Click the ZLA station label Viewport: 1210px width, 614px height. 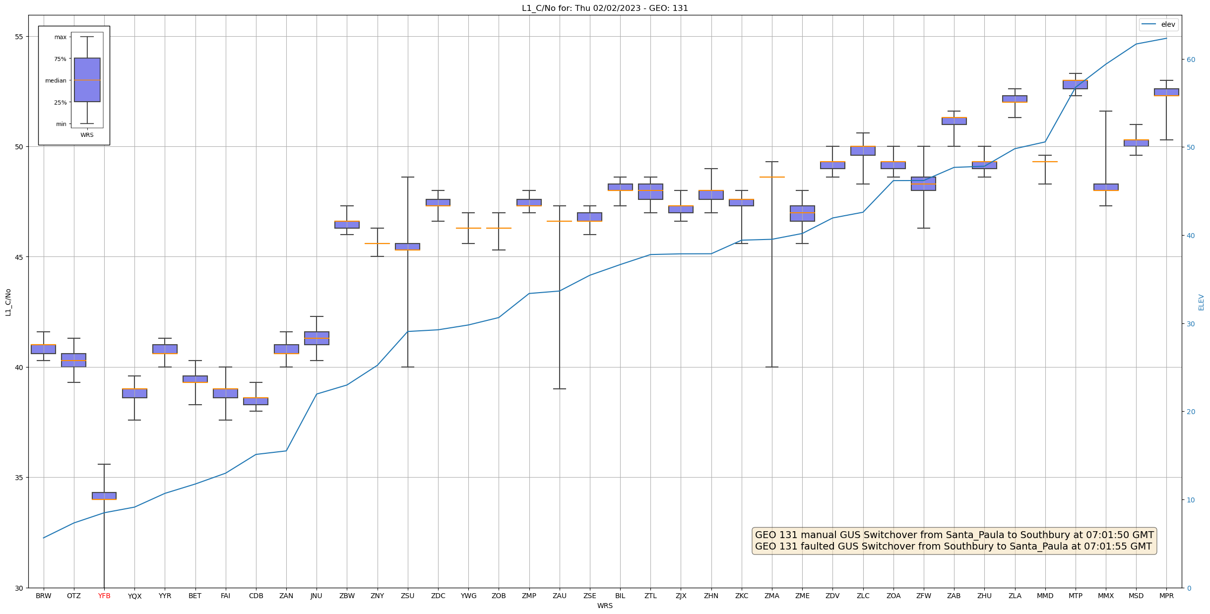[x=1015, y=596]
